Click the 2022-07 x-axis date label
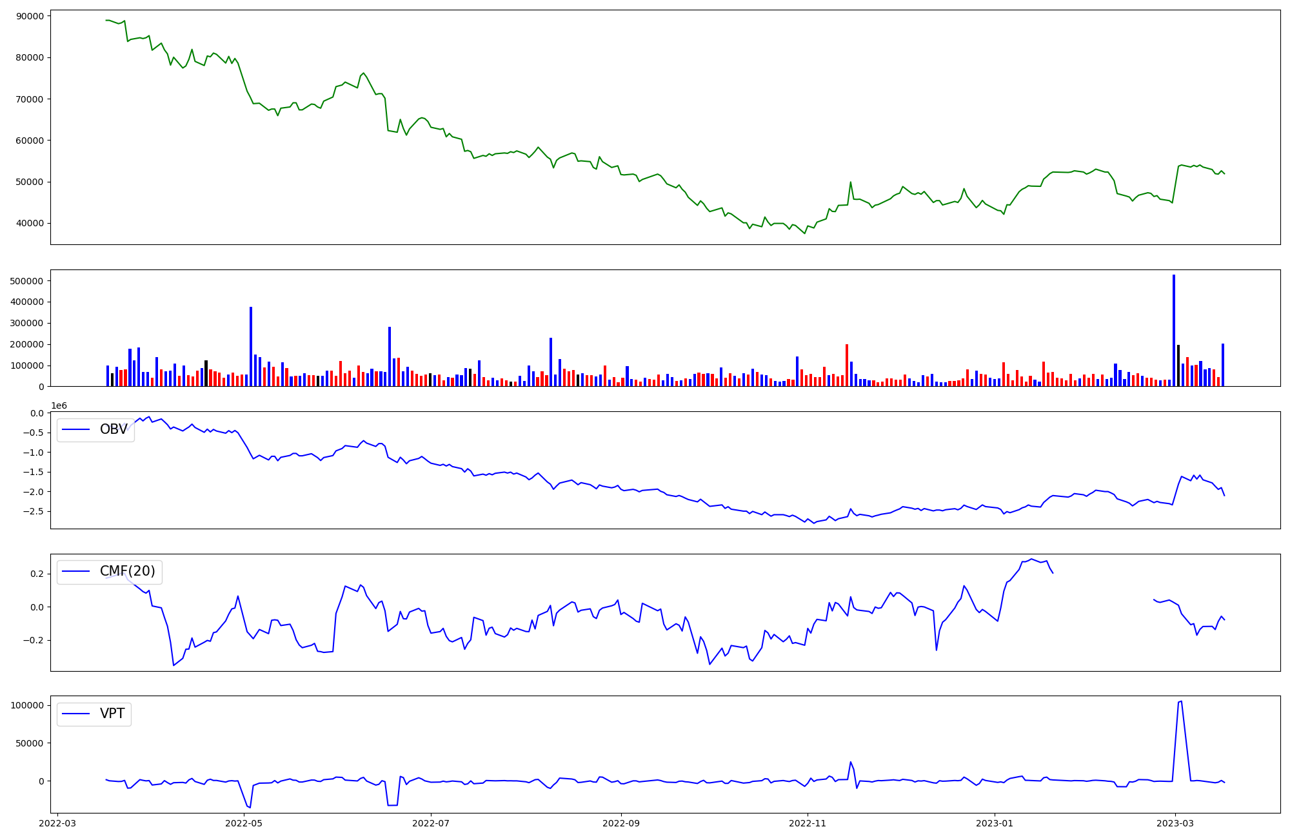 coord(430,823)
